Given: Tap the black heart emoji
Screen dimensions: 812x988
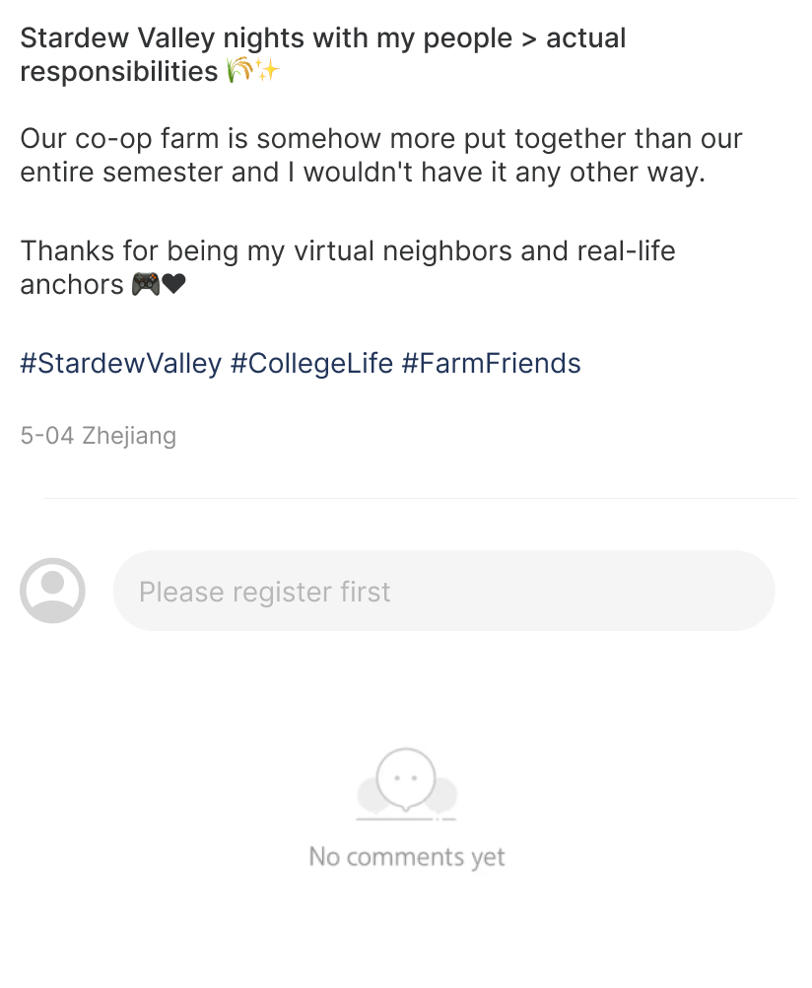Looking at the screenshot, I should 173,285.
